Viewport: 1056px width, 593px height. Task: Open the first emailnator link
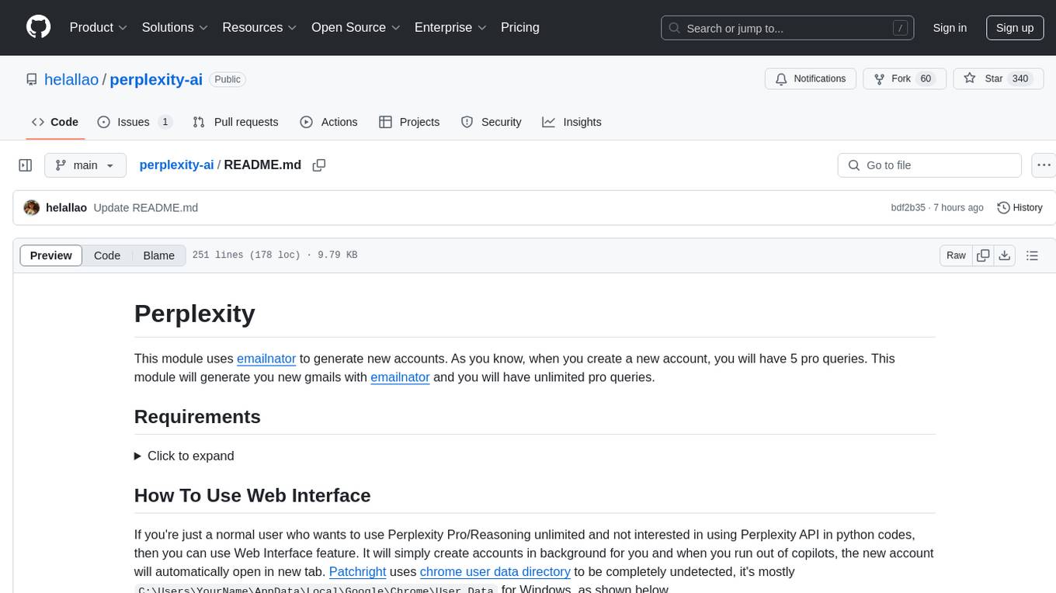pos(266,359)
